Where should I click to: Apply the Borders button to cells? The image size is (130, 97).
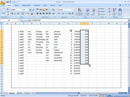[23, 13]
